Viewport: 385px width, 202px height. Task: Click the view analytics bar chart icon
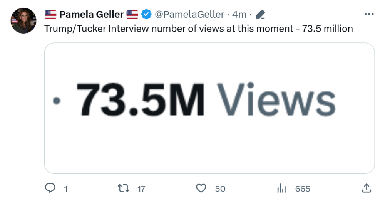click(x=281, y=188)
